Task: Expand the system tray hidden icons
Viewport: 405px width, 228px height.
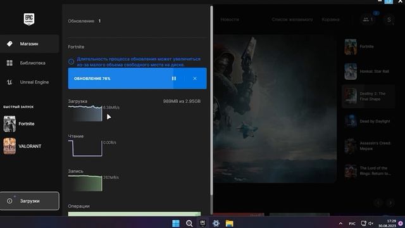Action: (x=340, y=224)
